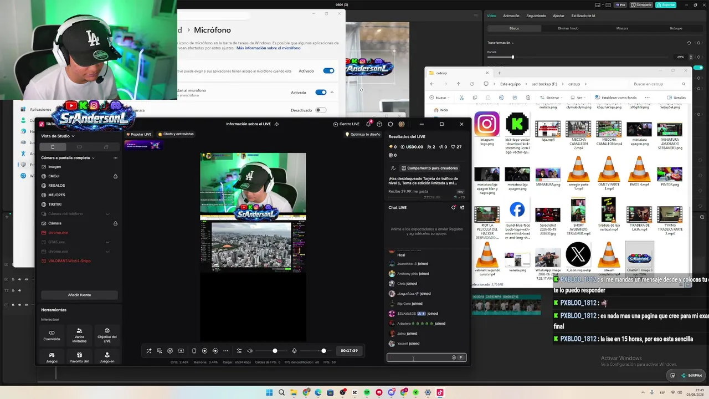Select the Eliminar fondo sub-tab
Image resolution: width=709 pixels, height=399 pixels.
click(x=568, y=28)
